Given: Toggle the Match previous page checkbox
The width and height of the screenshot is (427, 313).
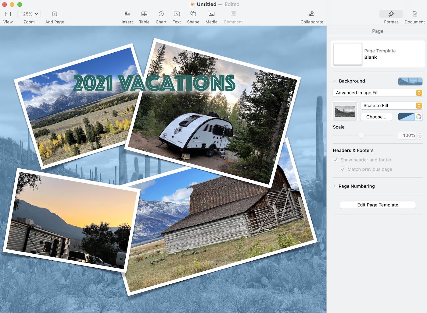Looking at the screenshot, I should point(343,169).
